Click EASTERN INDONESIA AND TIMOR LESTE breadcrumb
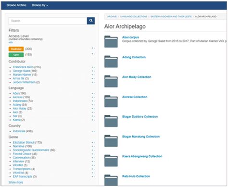 click(x=171, y=17)
